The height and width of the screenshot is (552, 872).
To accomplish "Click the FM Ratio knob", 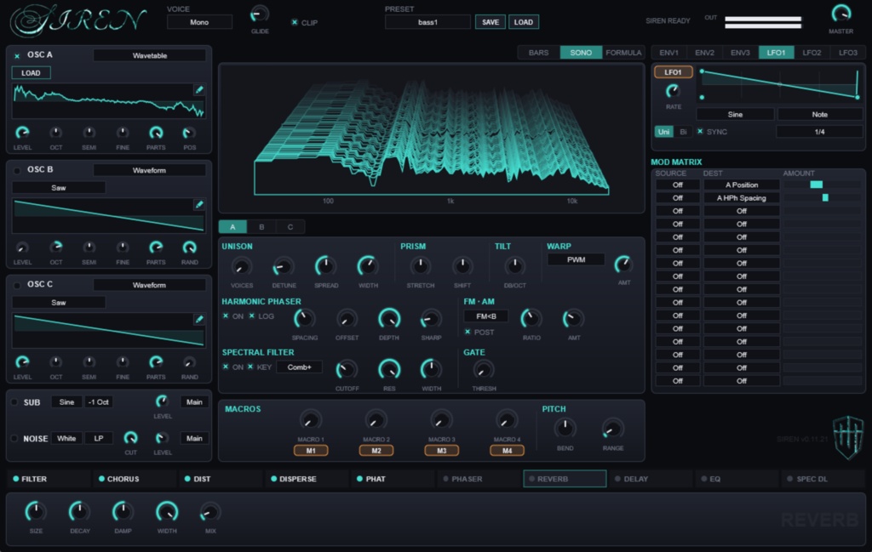I will pyautogui.click(x=531, y=319).
